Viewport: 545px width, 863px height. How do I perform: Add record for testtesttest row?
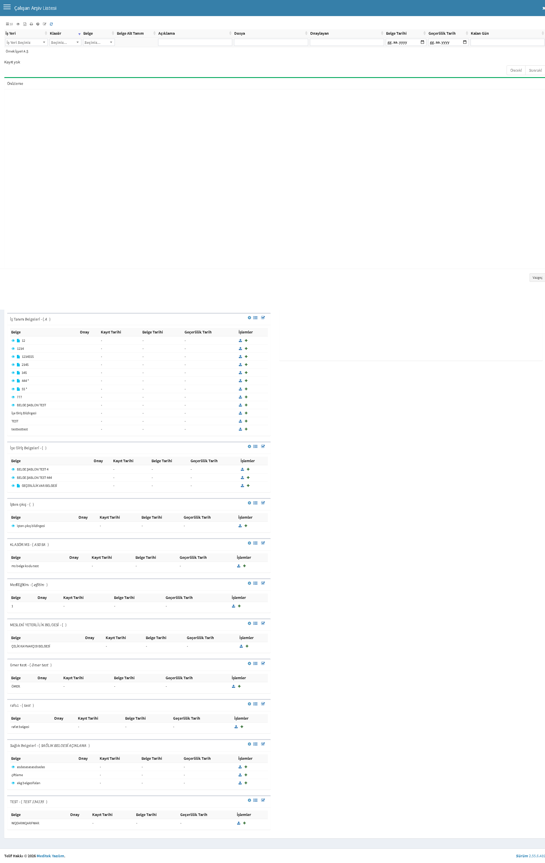click(x=246, y=429)
